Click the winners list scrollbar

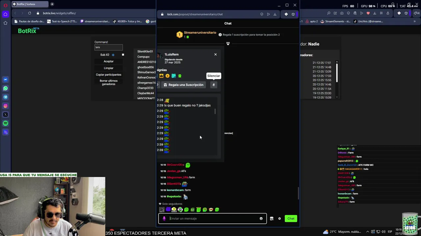337,73
